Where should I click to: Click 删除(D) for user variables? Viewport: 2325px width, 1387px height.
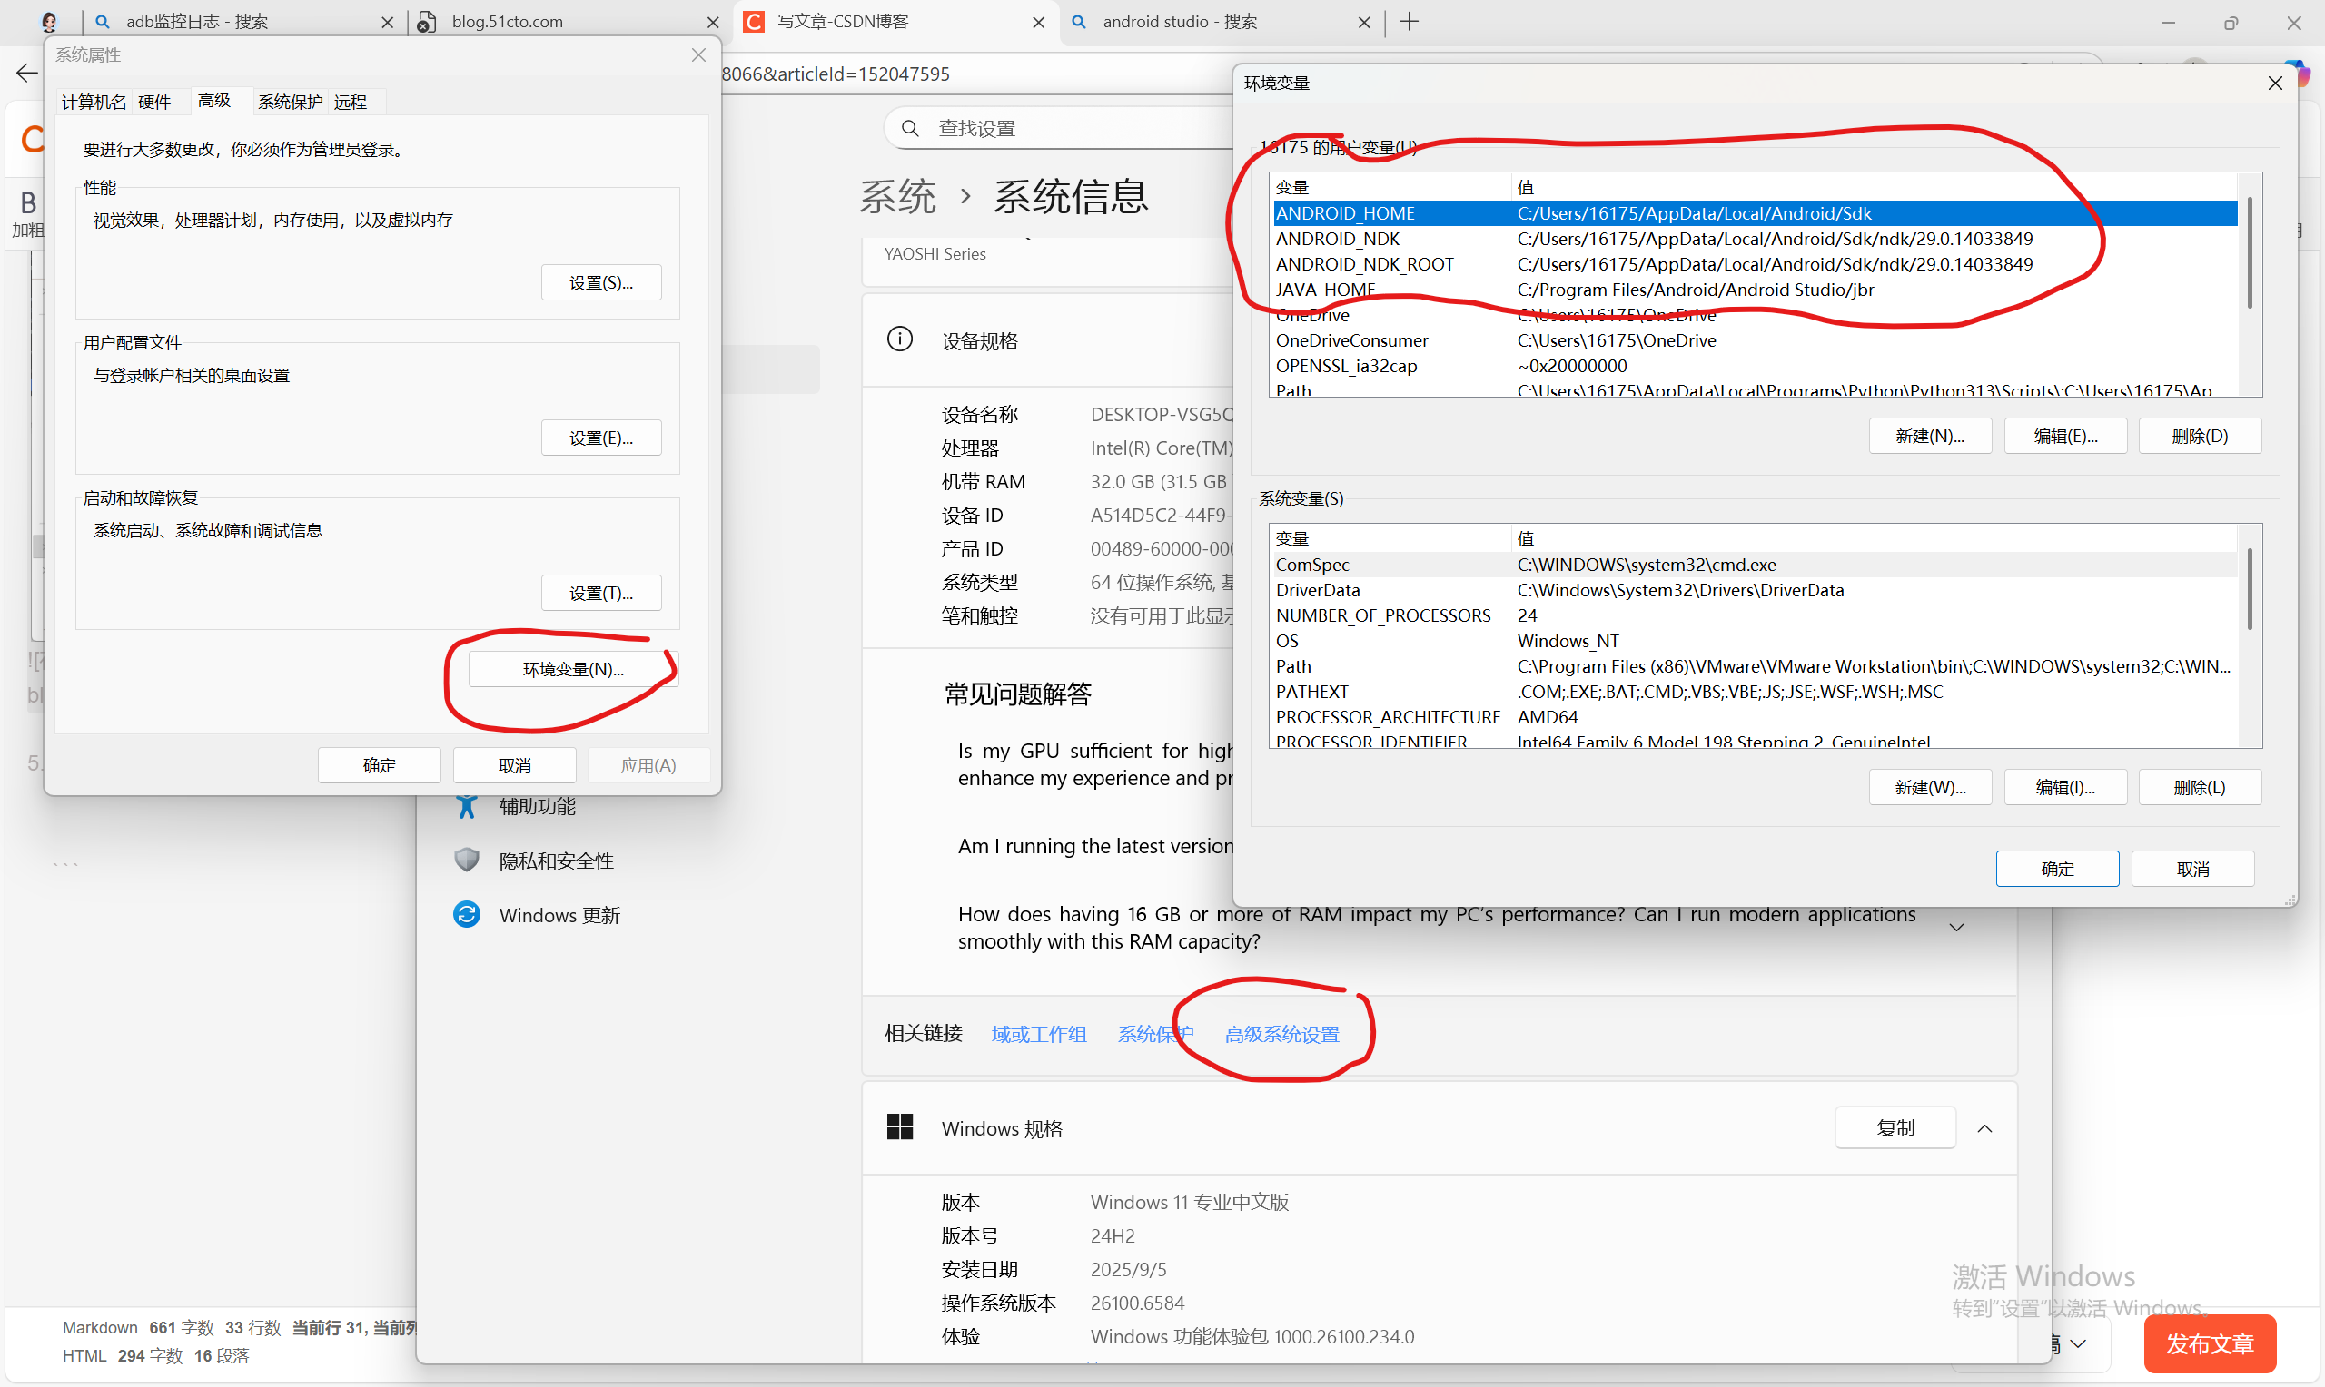pyautogui.click(x=2200, y=436)
